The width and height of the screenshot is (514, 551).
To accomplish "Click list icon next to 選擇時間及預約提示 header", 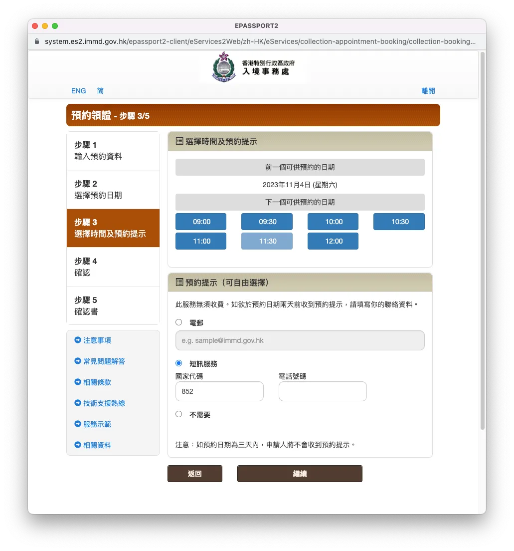I will point(179,141).
